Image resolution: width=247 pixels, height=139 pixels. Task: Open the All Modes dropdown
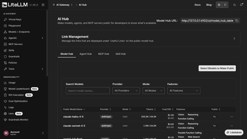tap(154, 91)
